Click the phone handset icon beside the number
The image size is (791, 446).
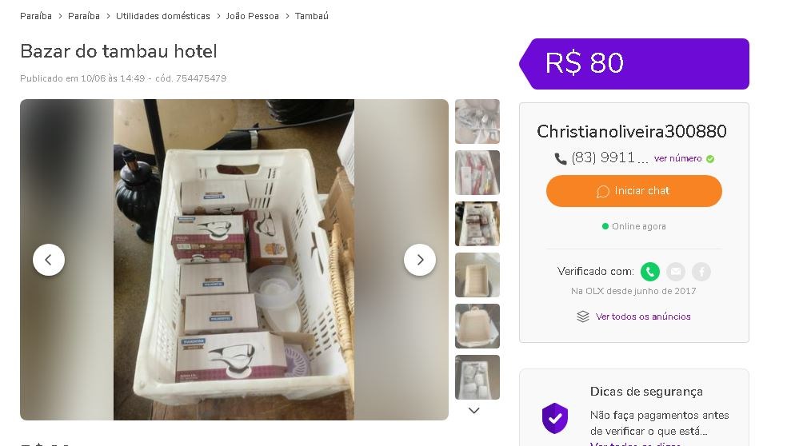561,159
